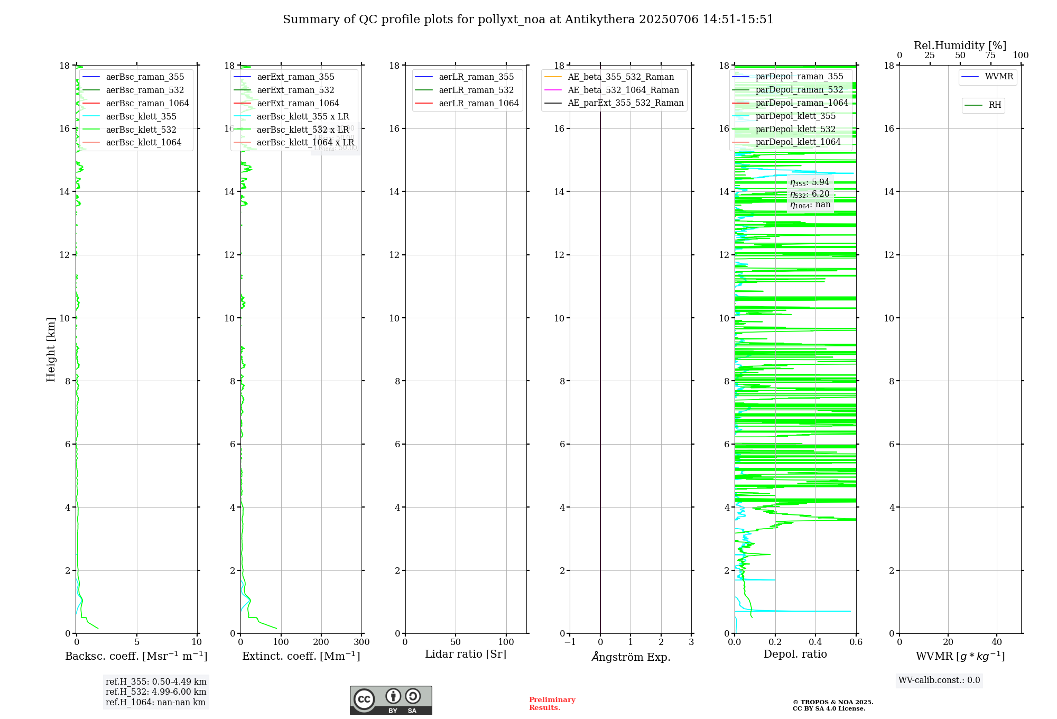1057x719 pixels.
Task: Click the CC BY SA 4.0 License text
Action: [829, 709]
